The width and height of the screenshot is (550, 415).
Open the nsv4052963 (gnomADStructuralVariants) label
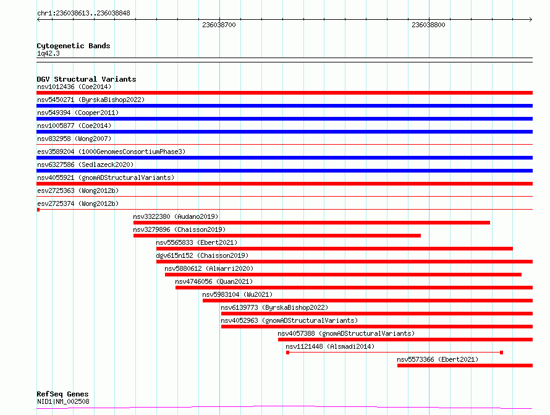point(289,320)
